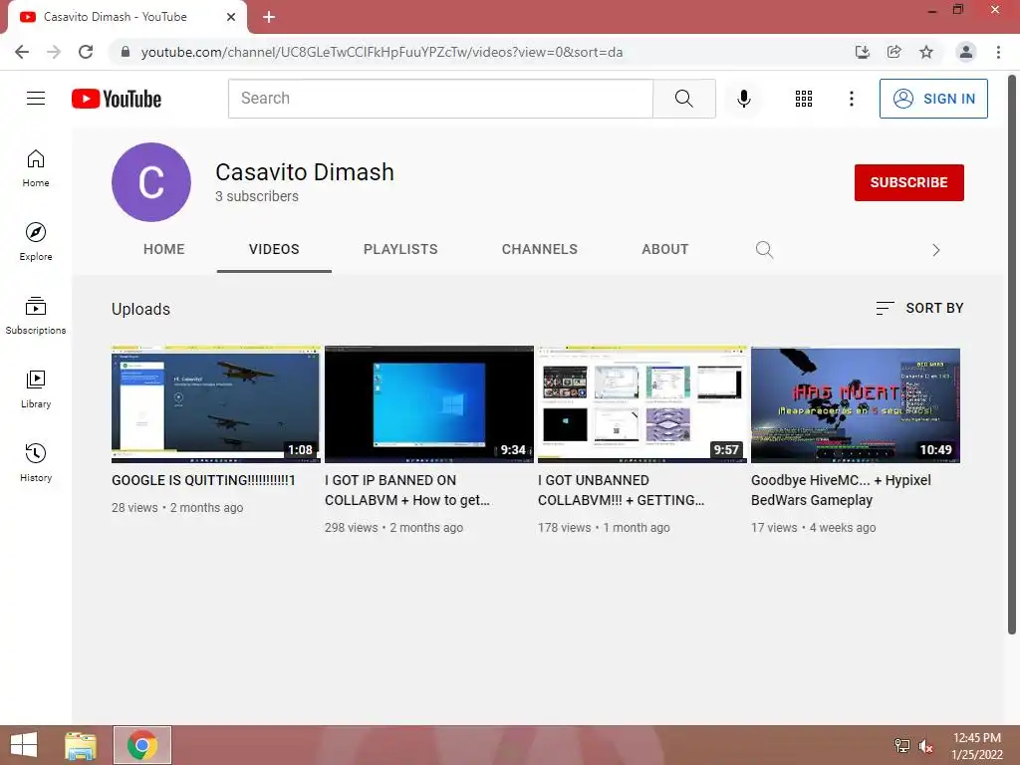The height and width of the screenshot is (765, 1020).
Task: Click the Uploads section heading
Action: pos(140,309)
